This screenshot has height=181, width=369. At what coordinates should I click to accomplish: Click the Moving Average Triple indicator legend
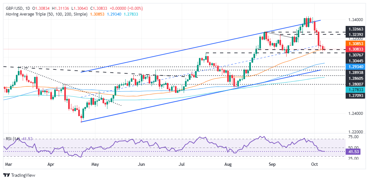pos(45,14)
